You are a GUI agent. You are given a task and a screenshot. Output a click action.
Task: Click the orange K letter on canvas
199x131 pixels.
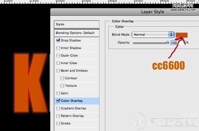(30, 83)
